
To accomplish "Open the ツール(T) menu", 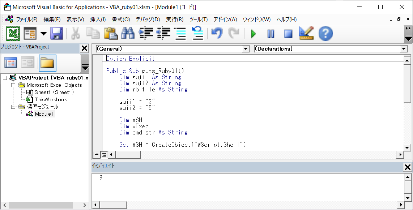I will tap(198, 20).
